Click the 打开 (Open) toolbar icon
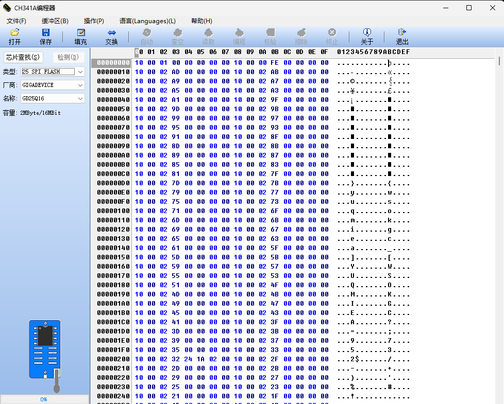This screenshot has width=504, height=404. click(x=15, y=36)
